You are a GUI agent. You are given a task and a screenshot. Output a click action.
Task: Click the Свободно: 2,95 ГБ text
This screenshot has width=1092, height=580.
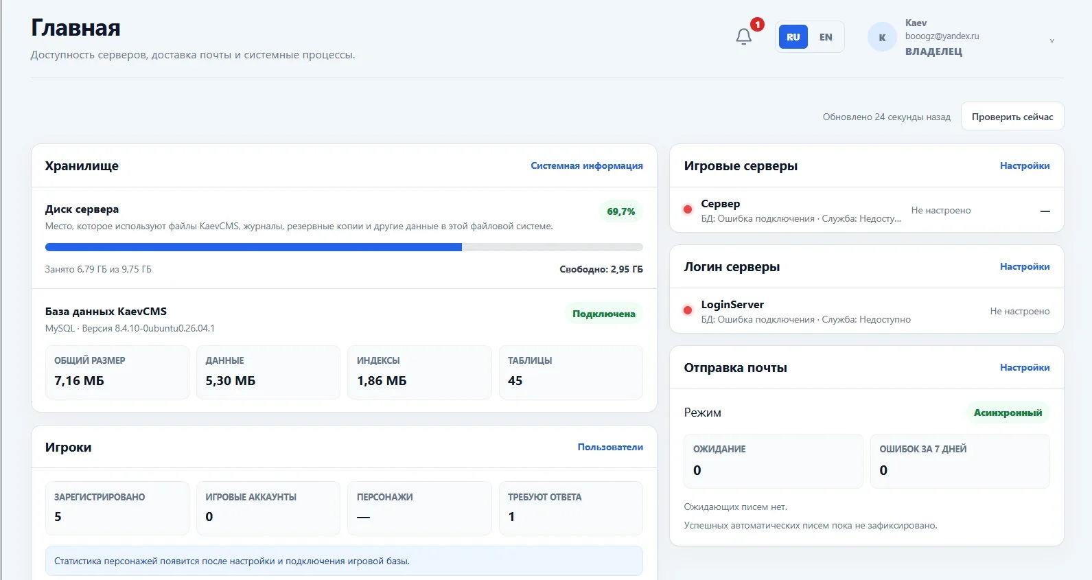click(601, 269)
